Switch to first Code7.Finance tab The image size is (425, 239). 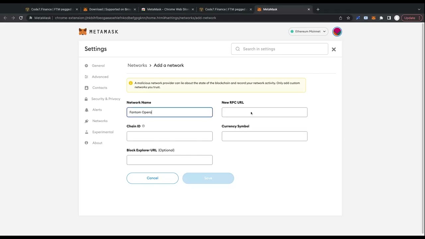51,9
